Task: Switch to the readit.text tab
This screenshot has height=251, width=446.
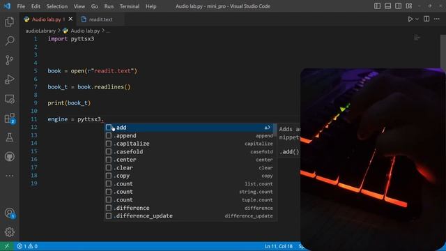Action: tap(100, 20)
